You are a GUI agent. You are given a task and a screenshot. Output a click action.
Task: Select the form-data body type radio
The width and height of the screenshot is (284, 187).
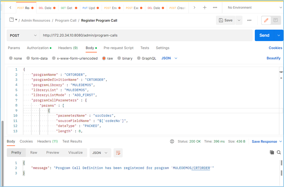pyautogui.click(x=28, y=58)
